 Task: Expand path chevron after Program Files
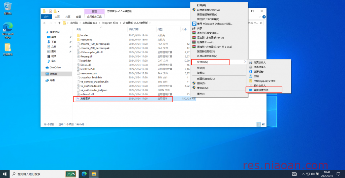[x=120, y=23]
